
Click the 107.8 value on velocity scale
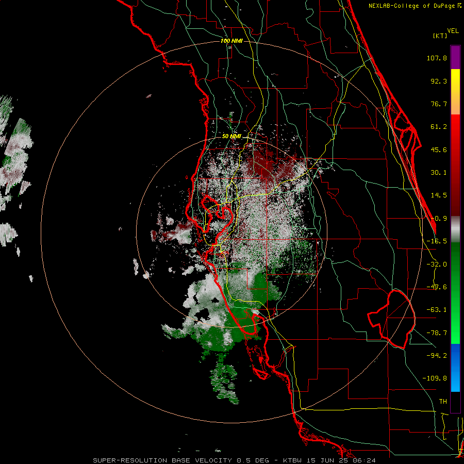tap(437, 58)
